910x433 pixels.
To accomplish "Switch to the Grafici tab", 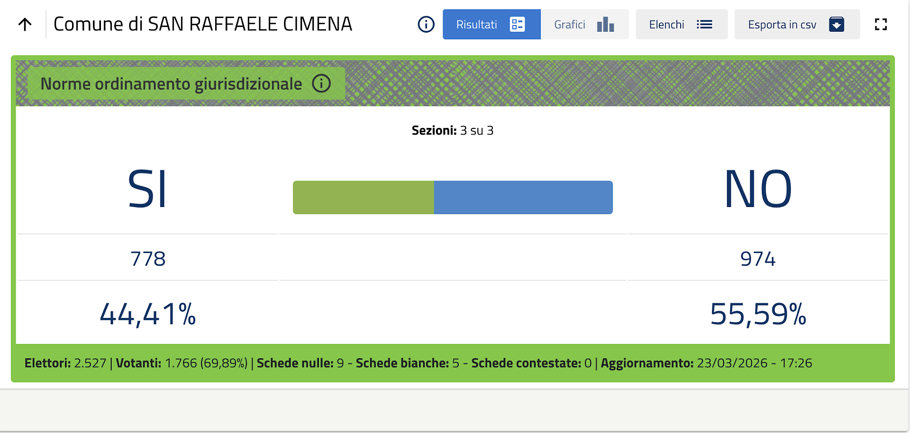I will pyautogui.click(x=570, y=25).
